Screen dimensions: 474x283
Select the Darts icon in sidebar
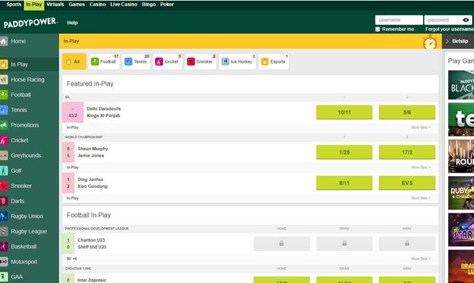(4, 201)
